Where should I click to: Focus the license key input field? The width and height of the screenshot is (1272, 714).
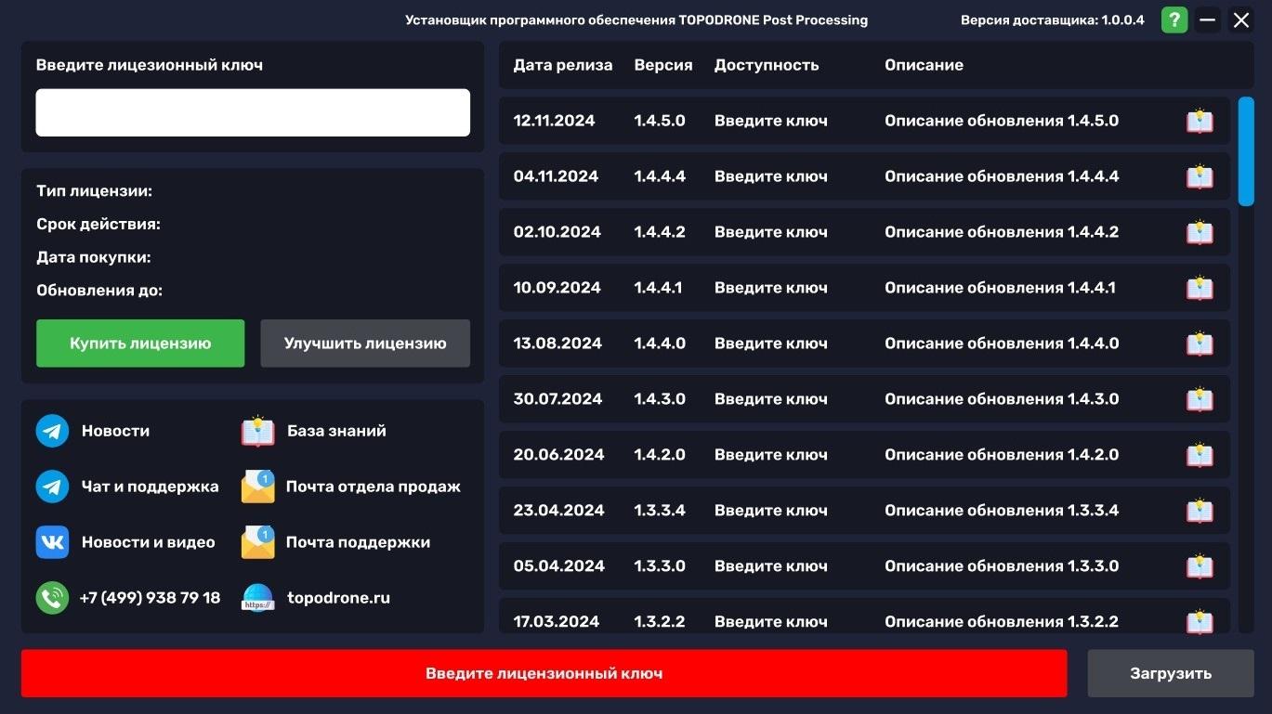tap(253, 112)
